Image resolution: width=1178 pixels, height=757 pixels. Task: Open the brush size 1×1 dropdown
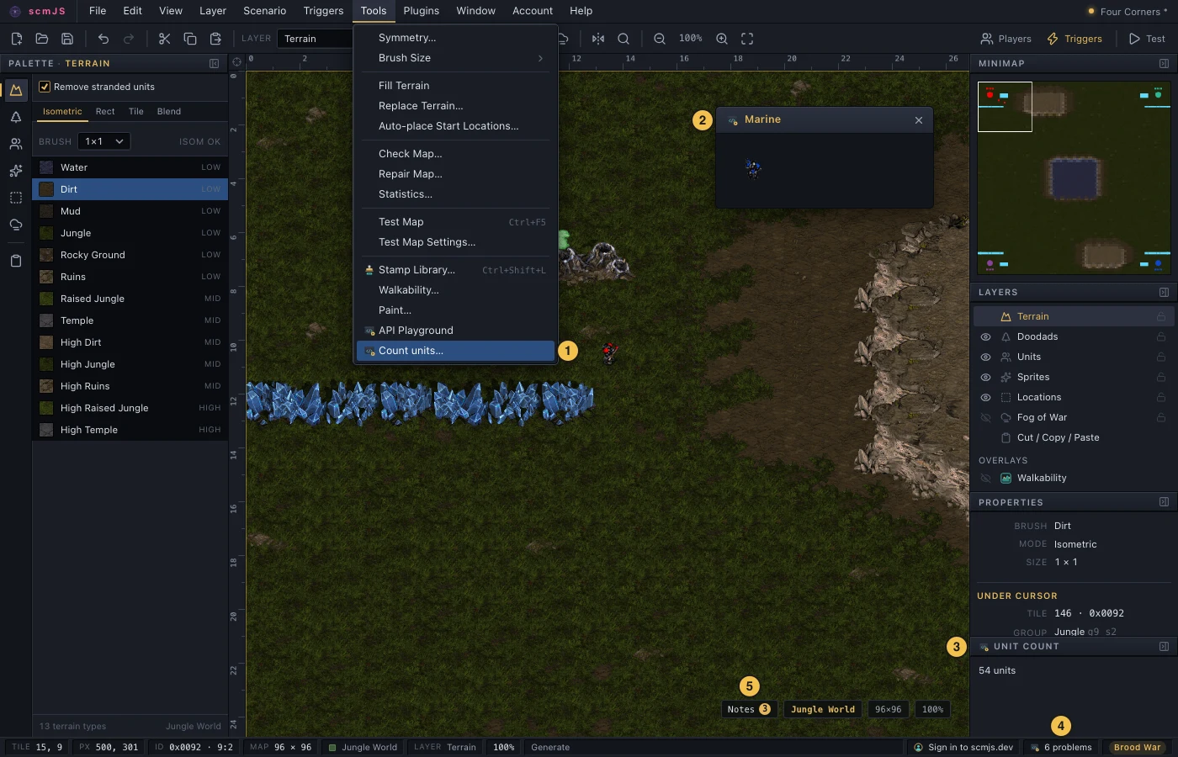click(x=104, y=141)
